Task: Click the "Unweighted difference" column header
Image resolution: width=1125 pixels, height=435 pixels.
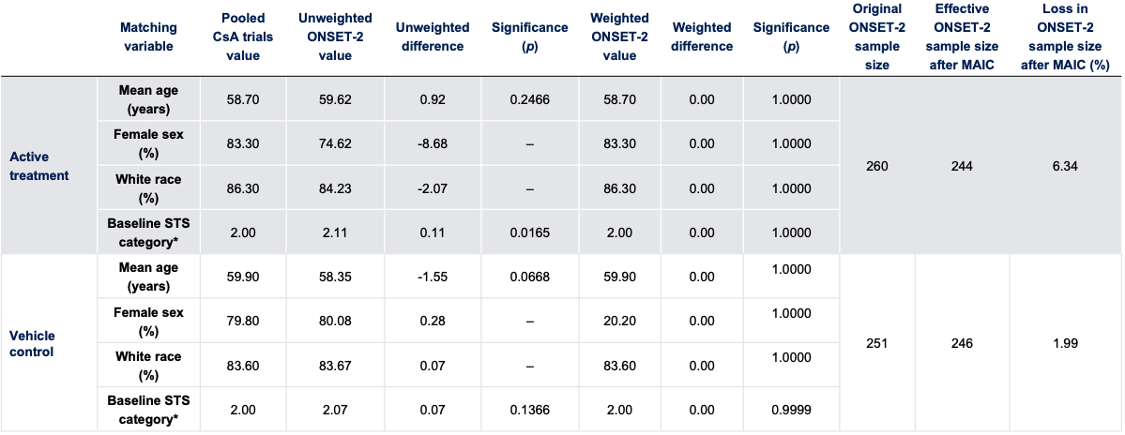Action: tap(433, 37)
